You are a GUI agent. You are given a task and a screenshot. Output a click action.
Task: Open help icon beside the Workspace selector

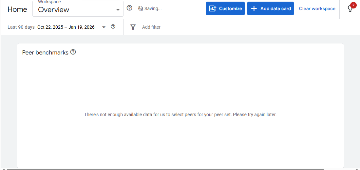click(129, 8)
